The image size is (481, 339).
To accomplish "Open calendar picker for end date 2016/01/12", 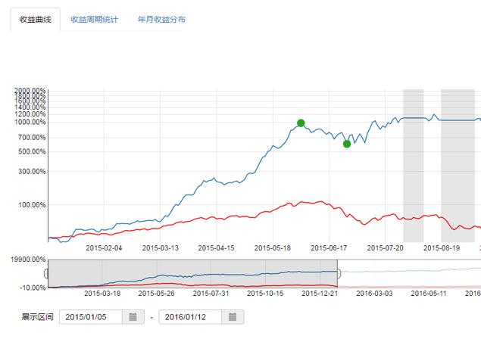I will tap(233, 316).
